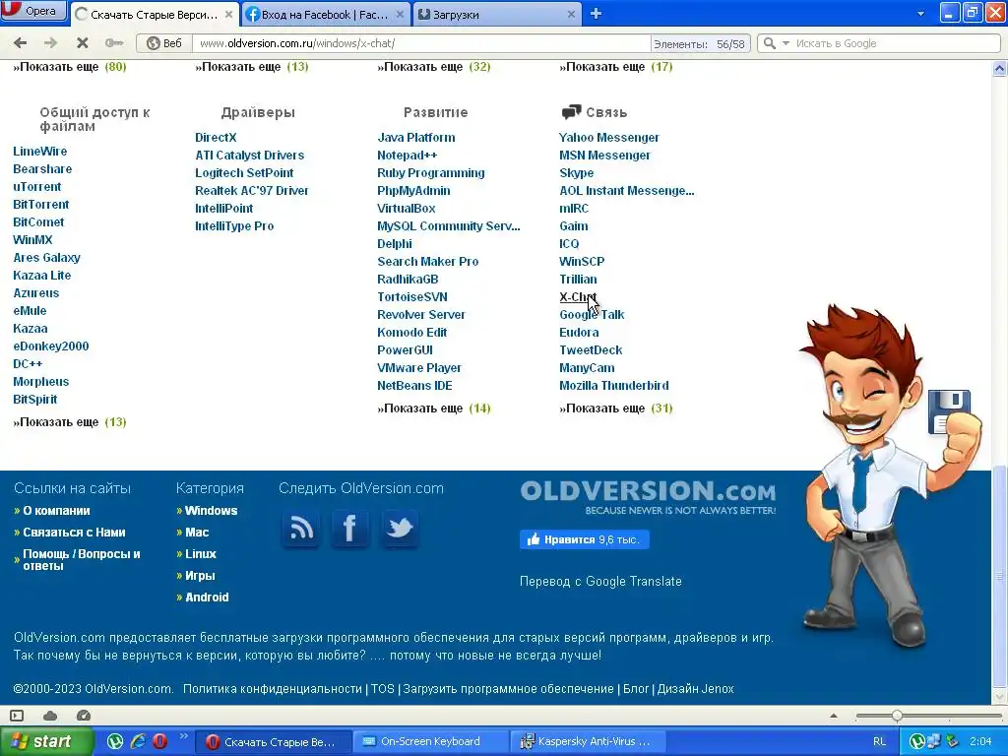Viewport: 1008px width, 756px height.
Task: Open the tab list dropdown arrow
Action: 920,14
